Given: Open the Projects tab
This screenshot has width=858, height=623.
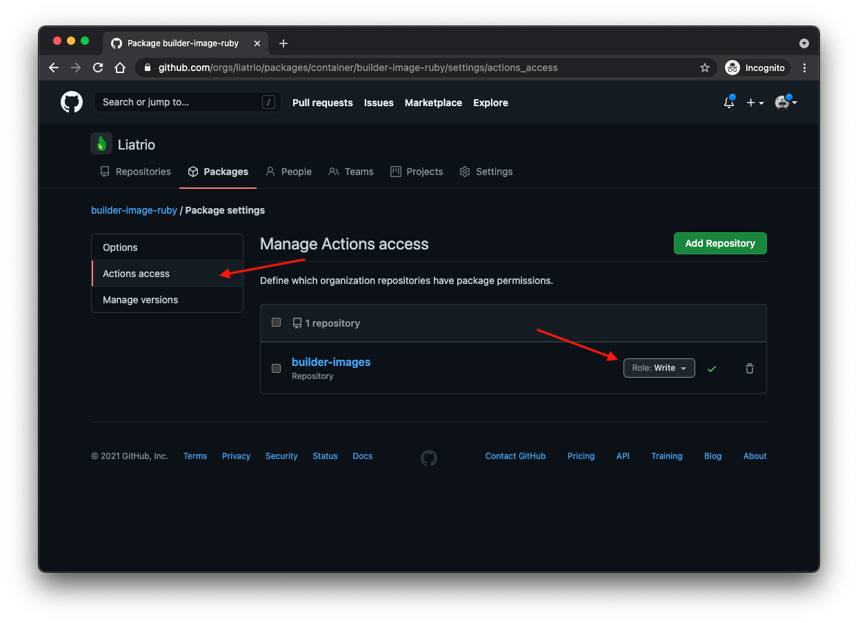Looking at the screenshot, I should (x=417, y=172).
